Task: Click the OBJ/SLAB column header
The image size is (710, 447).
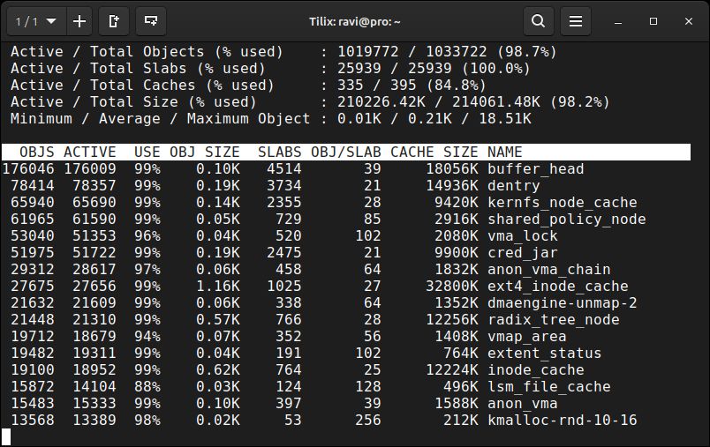Action: point(346,152)
